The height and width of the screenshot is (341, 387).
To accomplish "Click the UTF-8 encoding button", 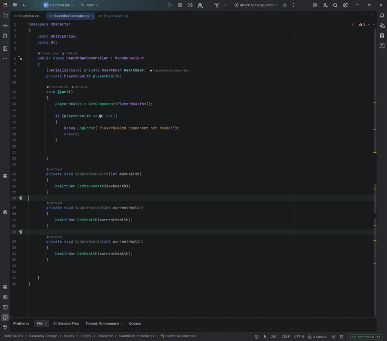I will [299, 337].
